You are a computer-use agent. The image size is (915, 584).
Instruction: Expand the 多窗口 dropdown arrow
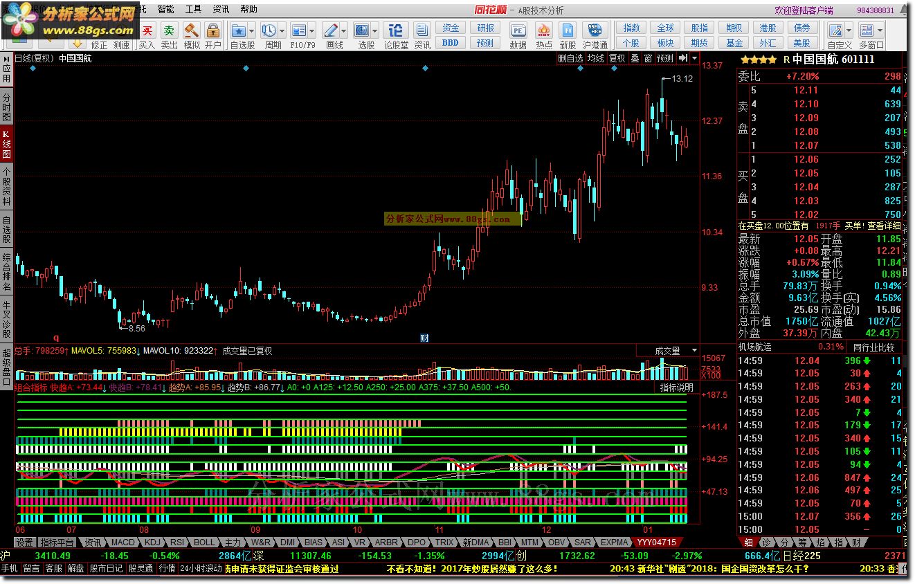click(880, 30)
